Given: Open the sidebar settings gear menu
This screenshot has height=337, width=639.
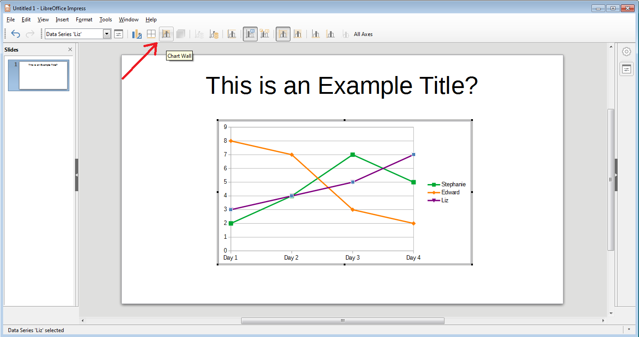Looking at the screenshot, I should coord(626,51).
